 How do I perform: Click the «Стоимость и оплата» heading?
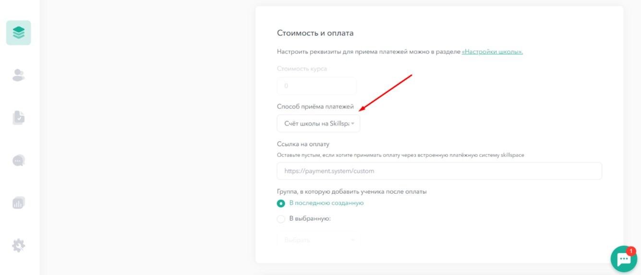pos(315,33)
